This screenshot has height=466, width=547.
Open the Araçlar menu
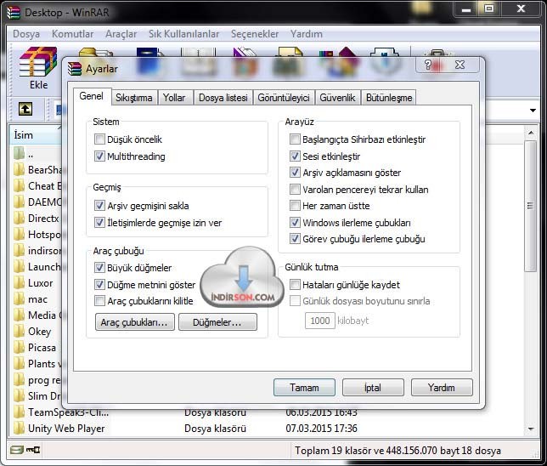[x=121, y=34]
